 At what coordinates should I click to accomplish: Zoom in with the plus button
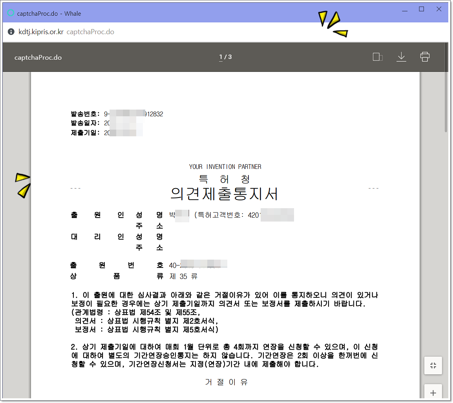point(433,393)
